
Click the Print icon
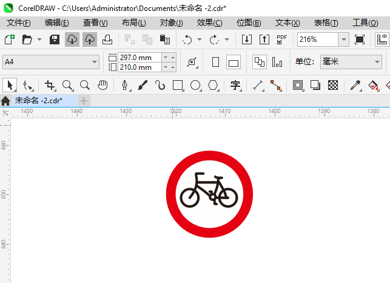tap(107, 39)
